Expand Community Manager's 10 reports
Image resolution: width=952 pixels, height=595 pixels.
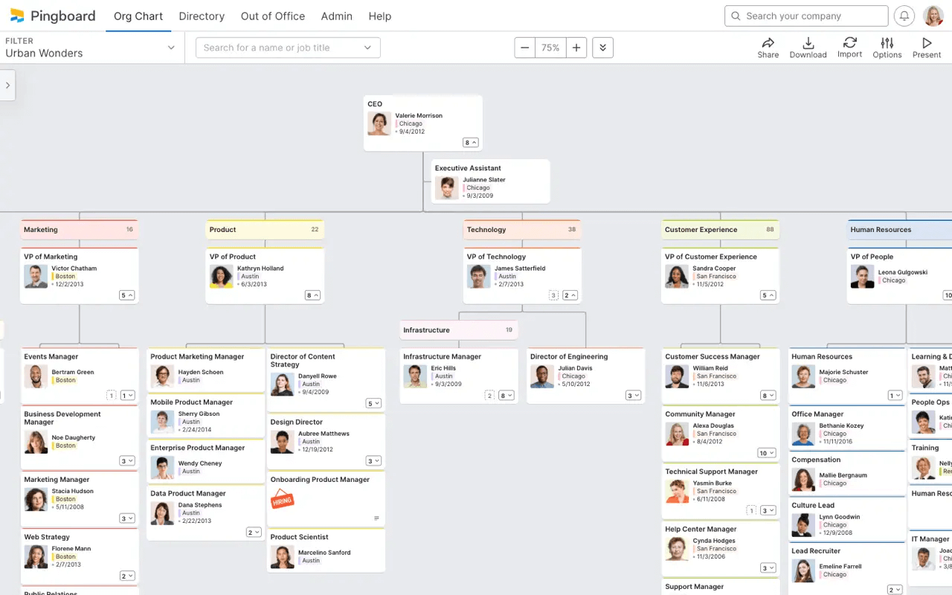(767, 453)
